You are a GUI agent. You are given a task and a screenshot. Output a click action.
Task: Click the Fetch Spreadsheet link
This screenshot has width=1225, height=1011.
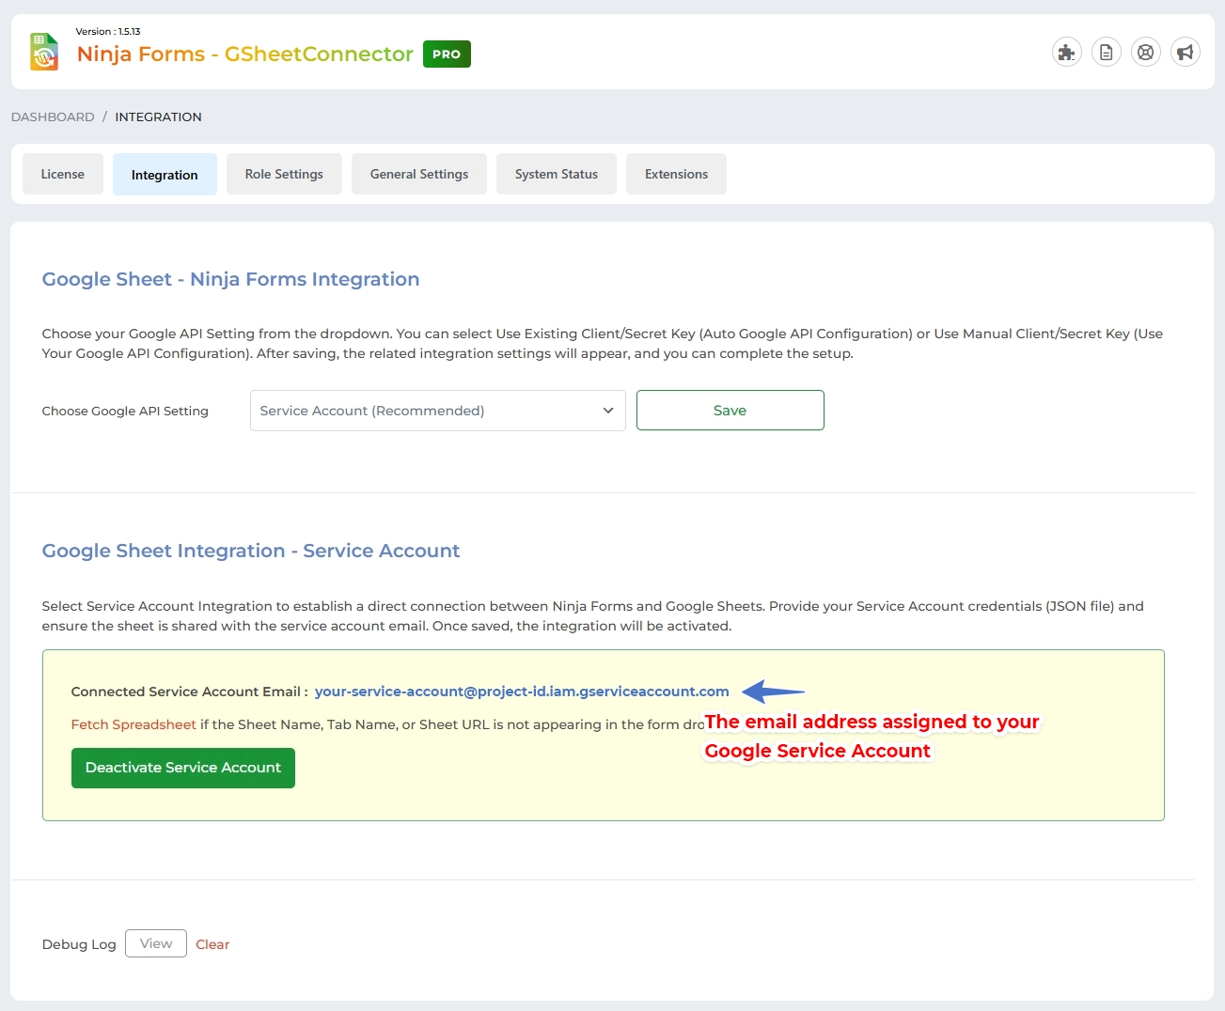[133, 724]
